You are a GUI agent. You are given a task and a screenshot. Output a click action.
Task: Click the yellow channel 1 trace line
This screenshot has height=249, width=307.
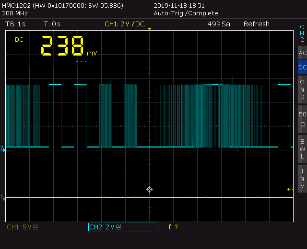coord(149,198)
